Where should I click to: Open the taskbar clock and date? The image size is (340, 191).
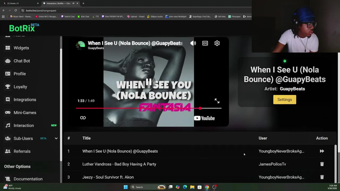333,187
